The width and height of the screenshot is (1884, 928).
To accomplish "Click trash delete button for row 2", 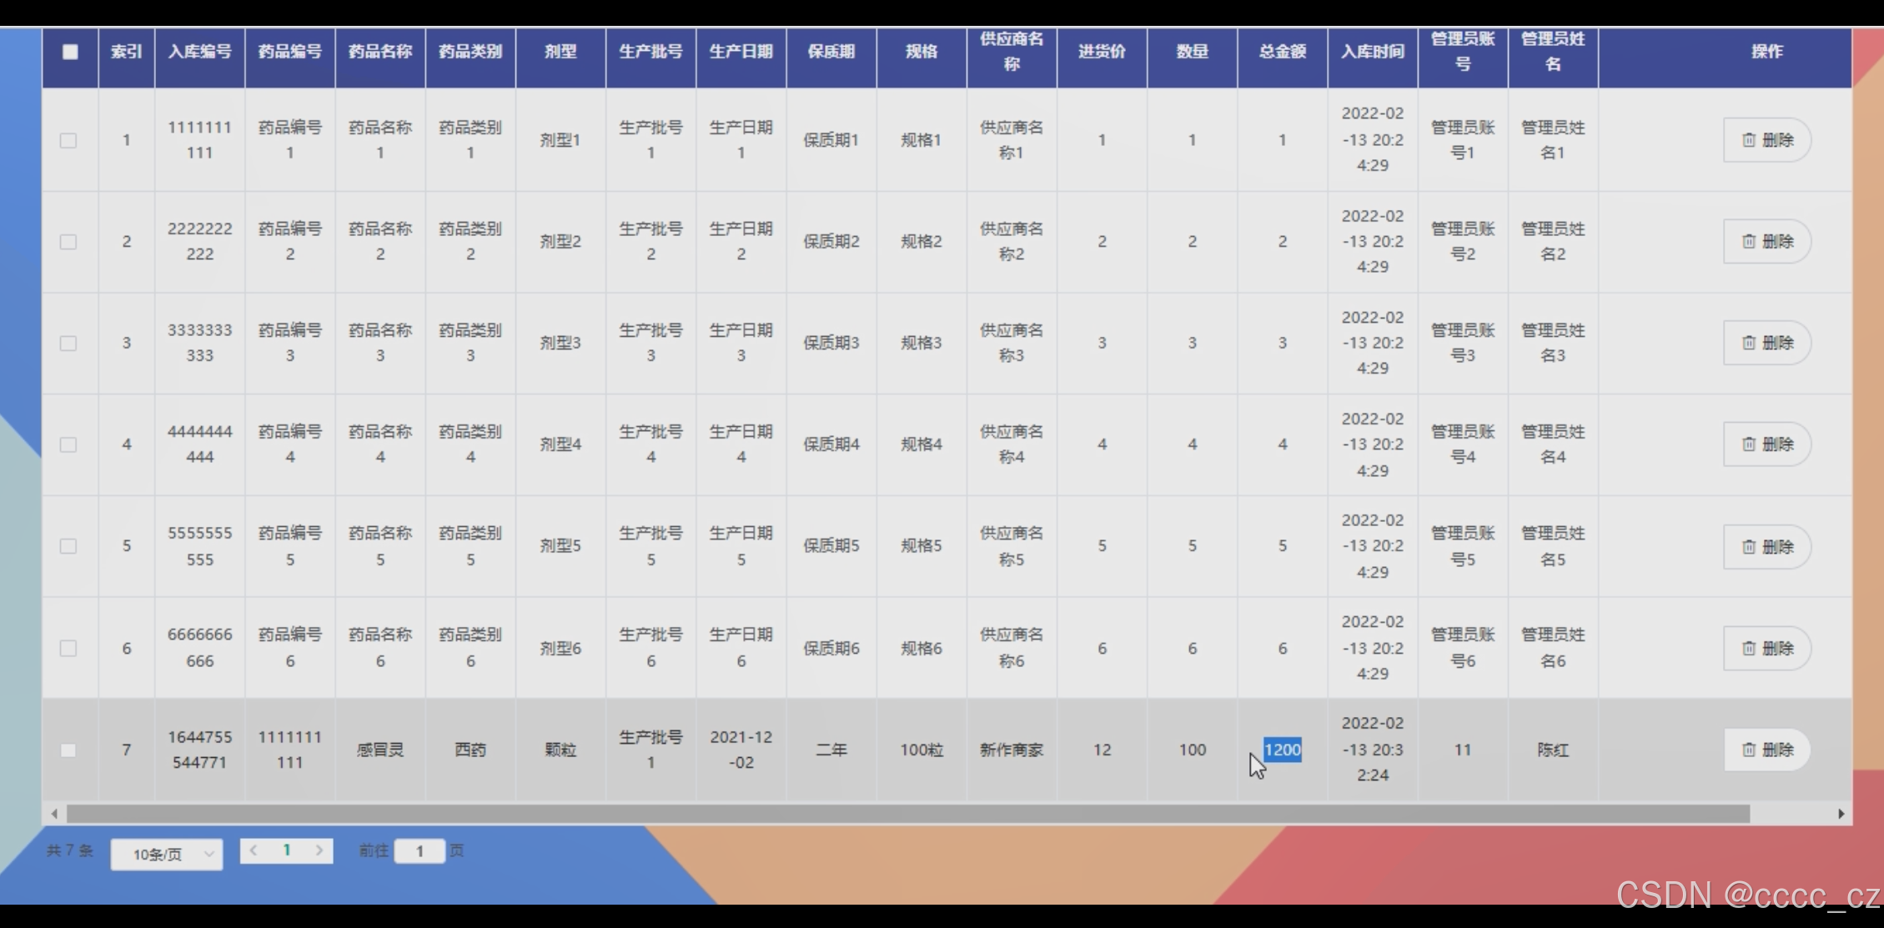I will [1766, 242].
